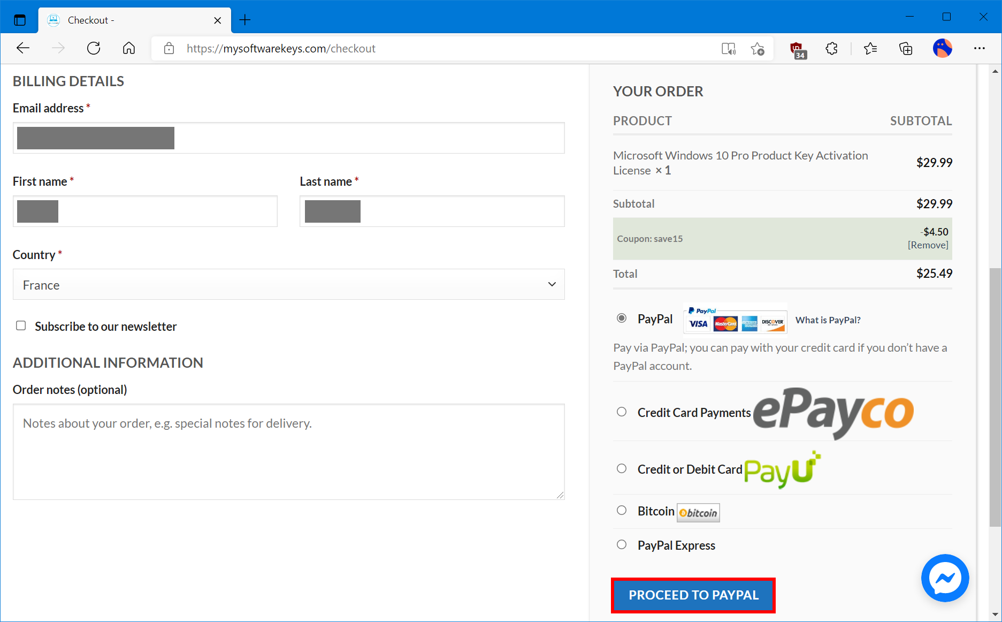The width and height of the screenshot is (1002, 622).
Task: Reload the checkout page
Action: coord(94,49)
